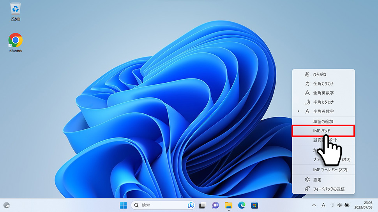Choose フィードバックの送信 menu entry

[x=323, y=189]
